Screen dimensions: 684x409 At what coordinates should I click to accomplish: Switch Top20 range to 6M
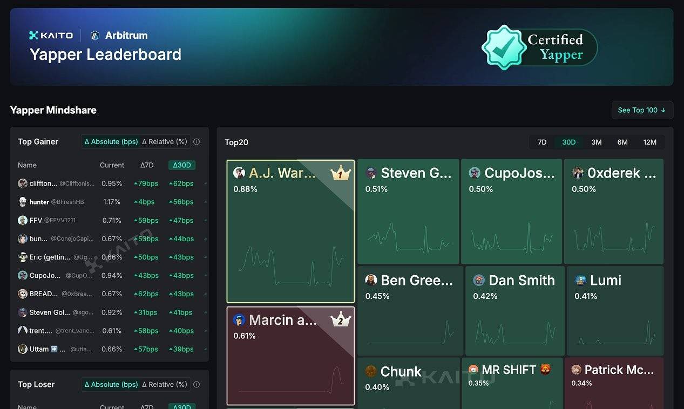click(622, 142)
